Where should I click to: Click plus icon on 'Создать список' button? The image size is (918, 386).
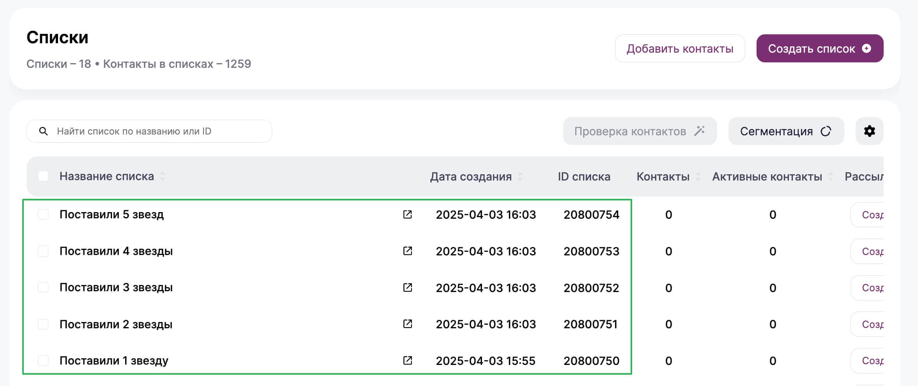tap(867, 48)
